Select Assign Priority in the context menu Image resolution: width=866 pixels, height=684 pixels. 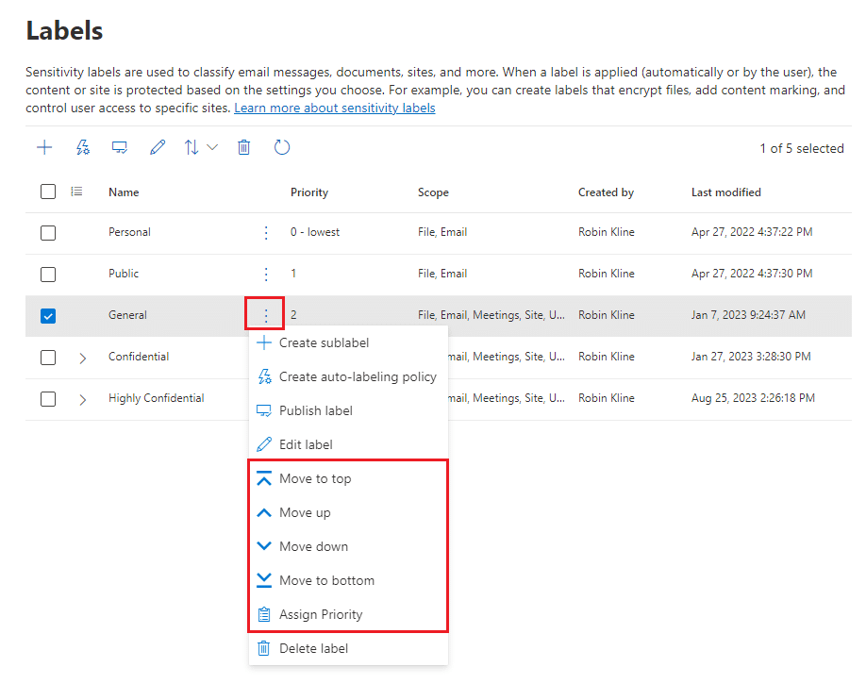tap(321, 615)
